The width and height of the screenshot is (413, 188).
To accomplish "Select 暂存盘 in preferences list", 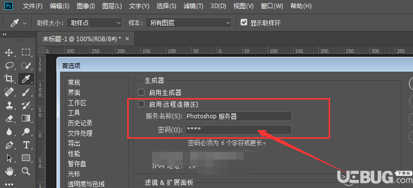I will point(77,164).
